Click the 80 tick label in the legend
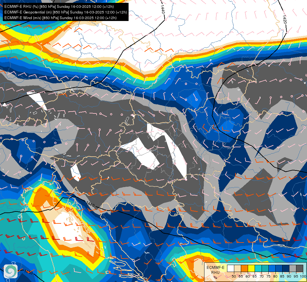 point(275,276)
